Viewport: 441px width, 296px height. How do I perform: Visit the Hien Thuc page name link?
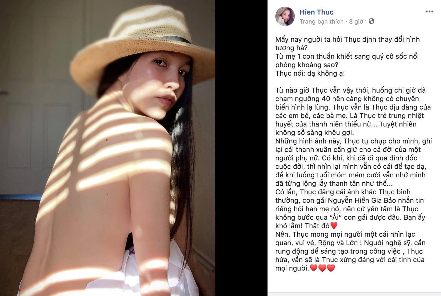316,12
